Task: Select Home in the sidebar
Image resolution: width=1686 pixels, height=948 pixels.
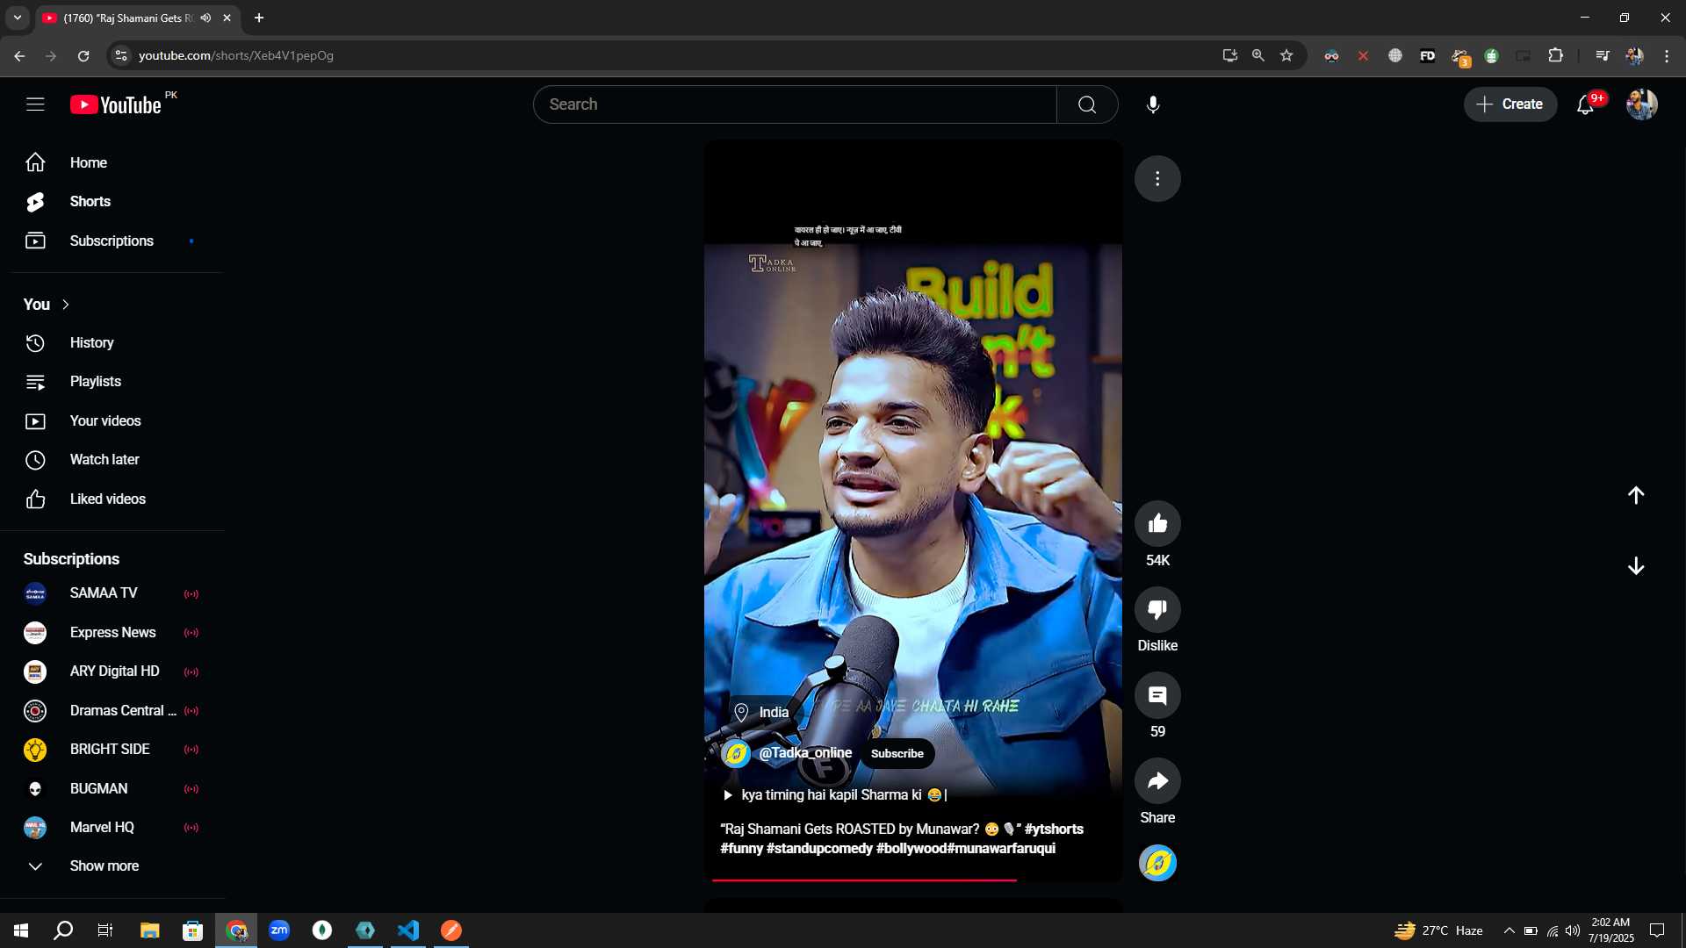Action: 112,163
